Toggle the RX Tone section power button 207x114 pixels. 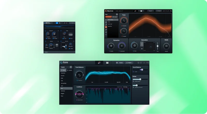[x=61, y=31]
